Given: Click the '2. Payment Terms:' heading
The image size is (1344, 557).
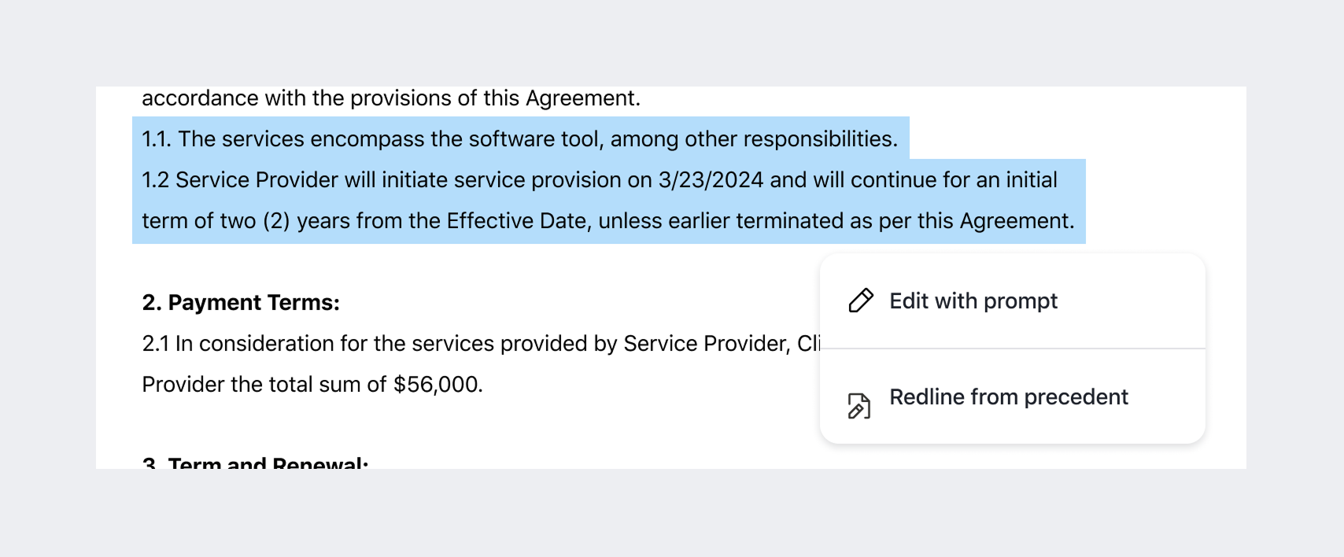Looking at the screenshot, I should (241, 303).
